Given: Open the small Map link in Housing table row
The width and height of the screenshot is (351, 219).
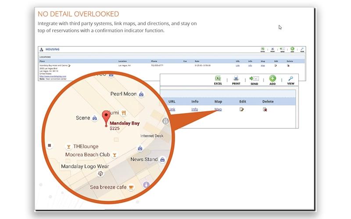Looking at the screenshot, I should click(x=263, y=65).
